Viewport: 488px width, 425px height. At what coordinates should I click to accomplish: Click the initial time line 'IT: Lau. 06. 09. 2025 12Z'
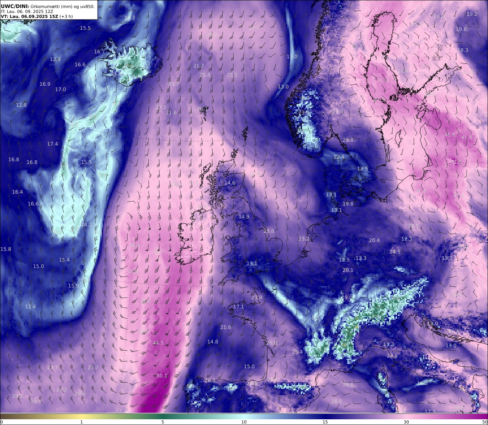tap(27, 11)
